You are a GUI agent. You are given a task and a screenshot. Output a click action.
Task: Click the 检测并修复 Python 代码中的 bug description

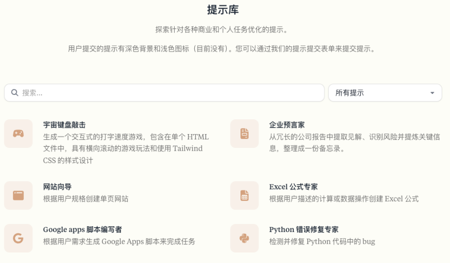(322, 242)
